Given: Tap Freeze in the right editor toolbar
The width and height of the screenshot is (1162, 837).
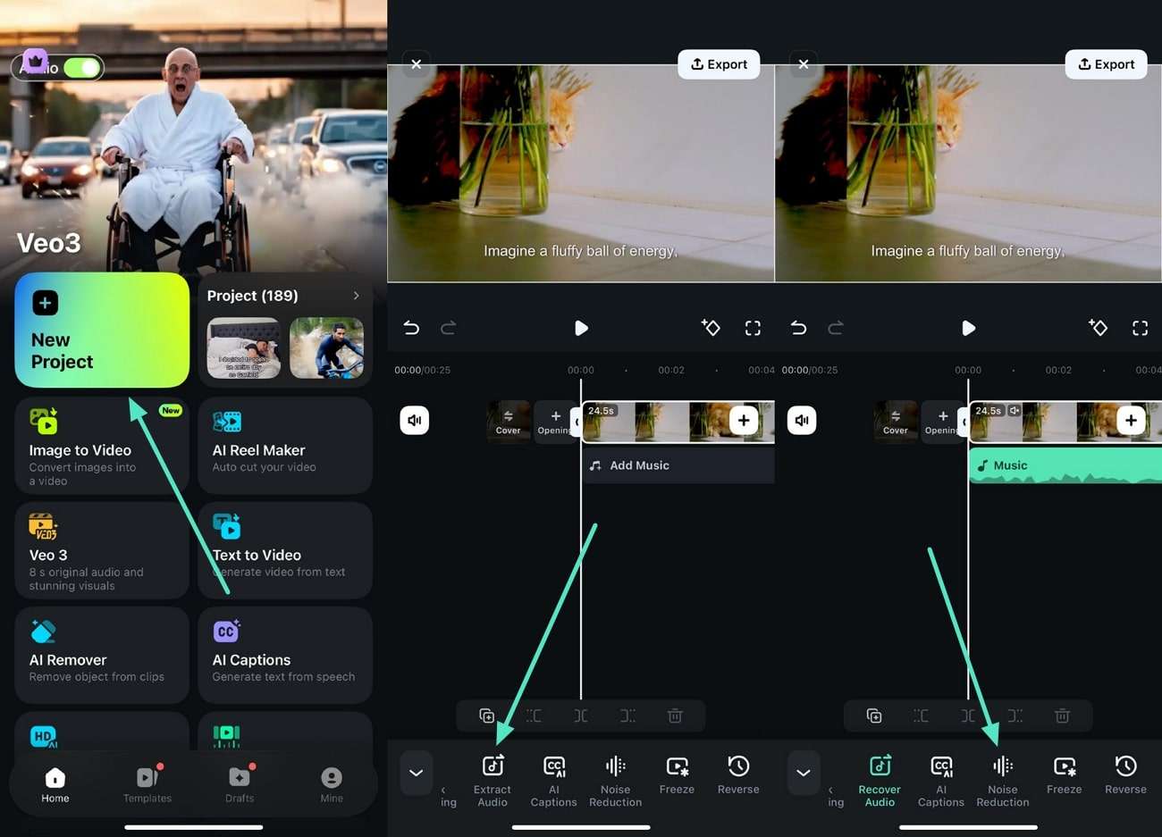Looking at the screenshot, I should pyautogui.click(x=1064, y=775).
